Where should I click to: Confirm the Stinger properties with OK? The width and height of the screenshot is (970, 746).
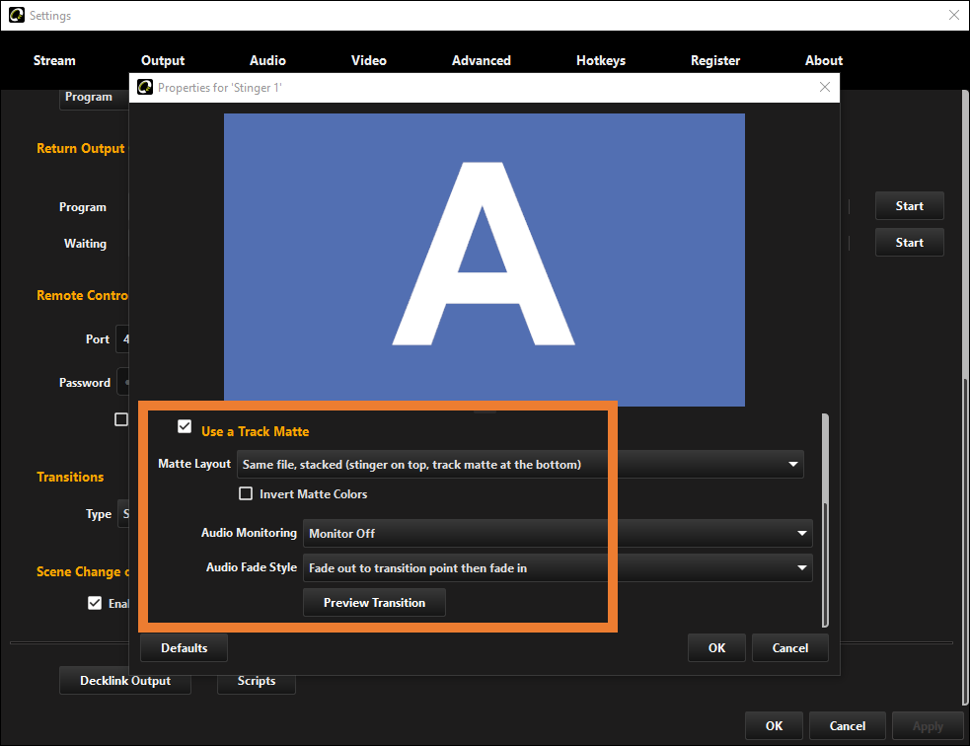tap(716, 648)
